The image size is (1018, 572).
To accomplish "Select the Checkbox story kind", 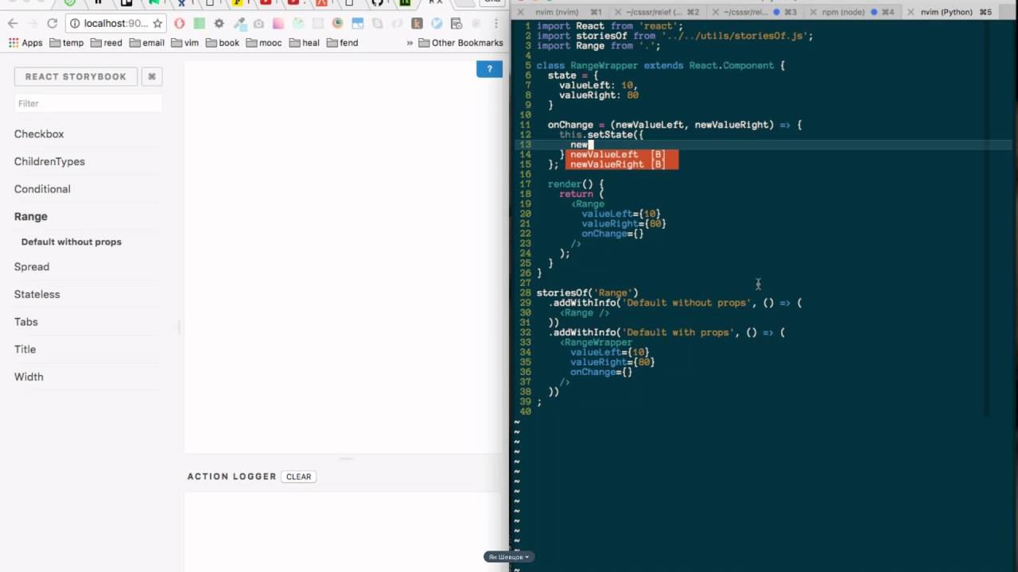I will click(x=39, y=134).
